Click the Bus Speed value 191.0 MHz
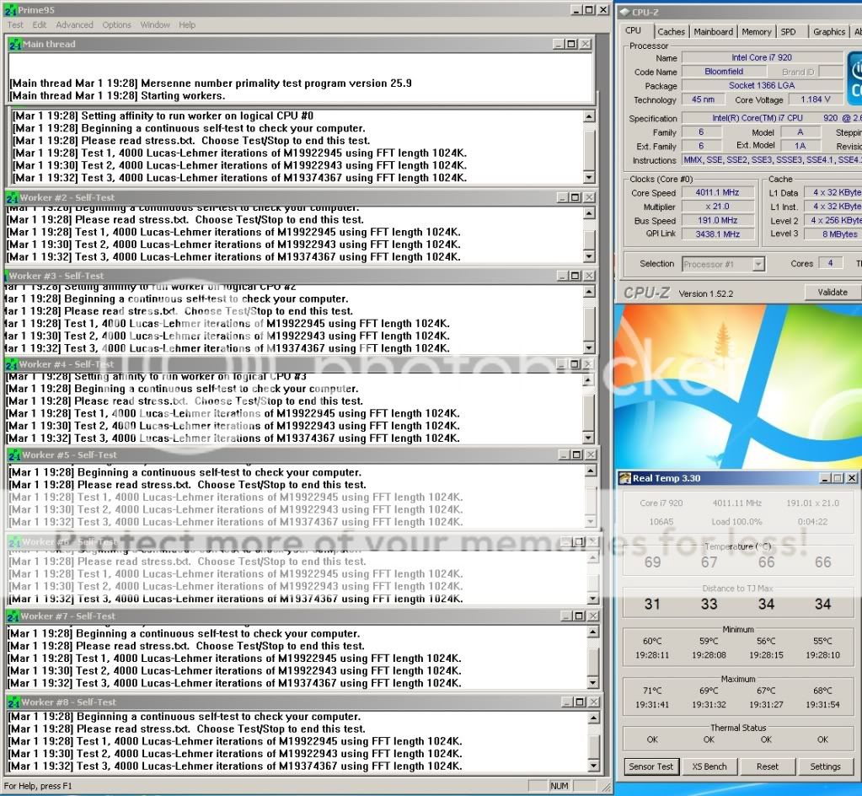This screenshot has width=862, height=796. click(x=717, y=220)
